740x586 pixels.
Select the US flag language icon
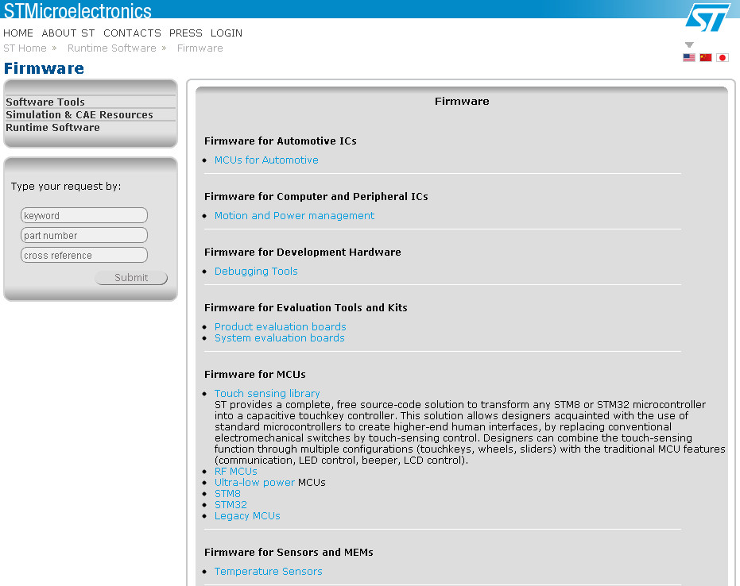[x=689, y=57]
